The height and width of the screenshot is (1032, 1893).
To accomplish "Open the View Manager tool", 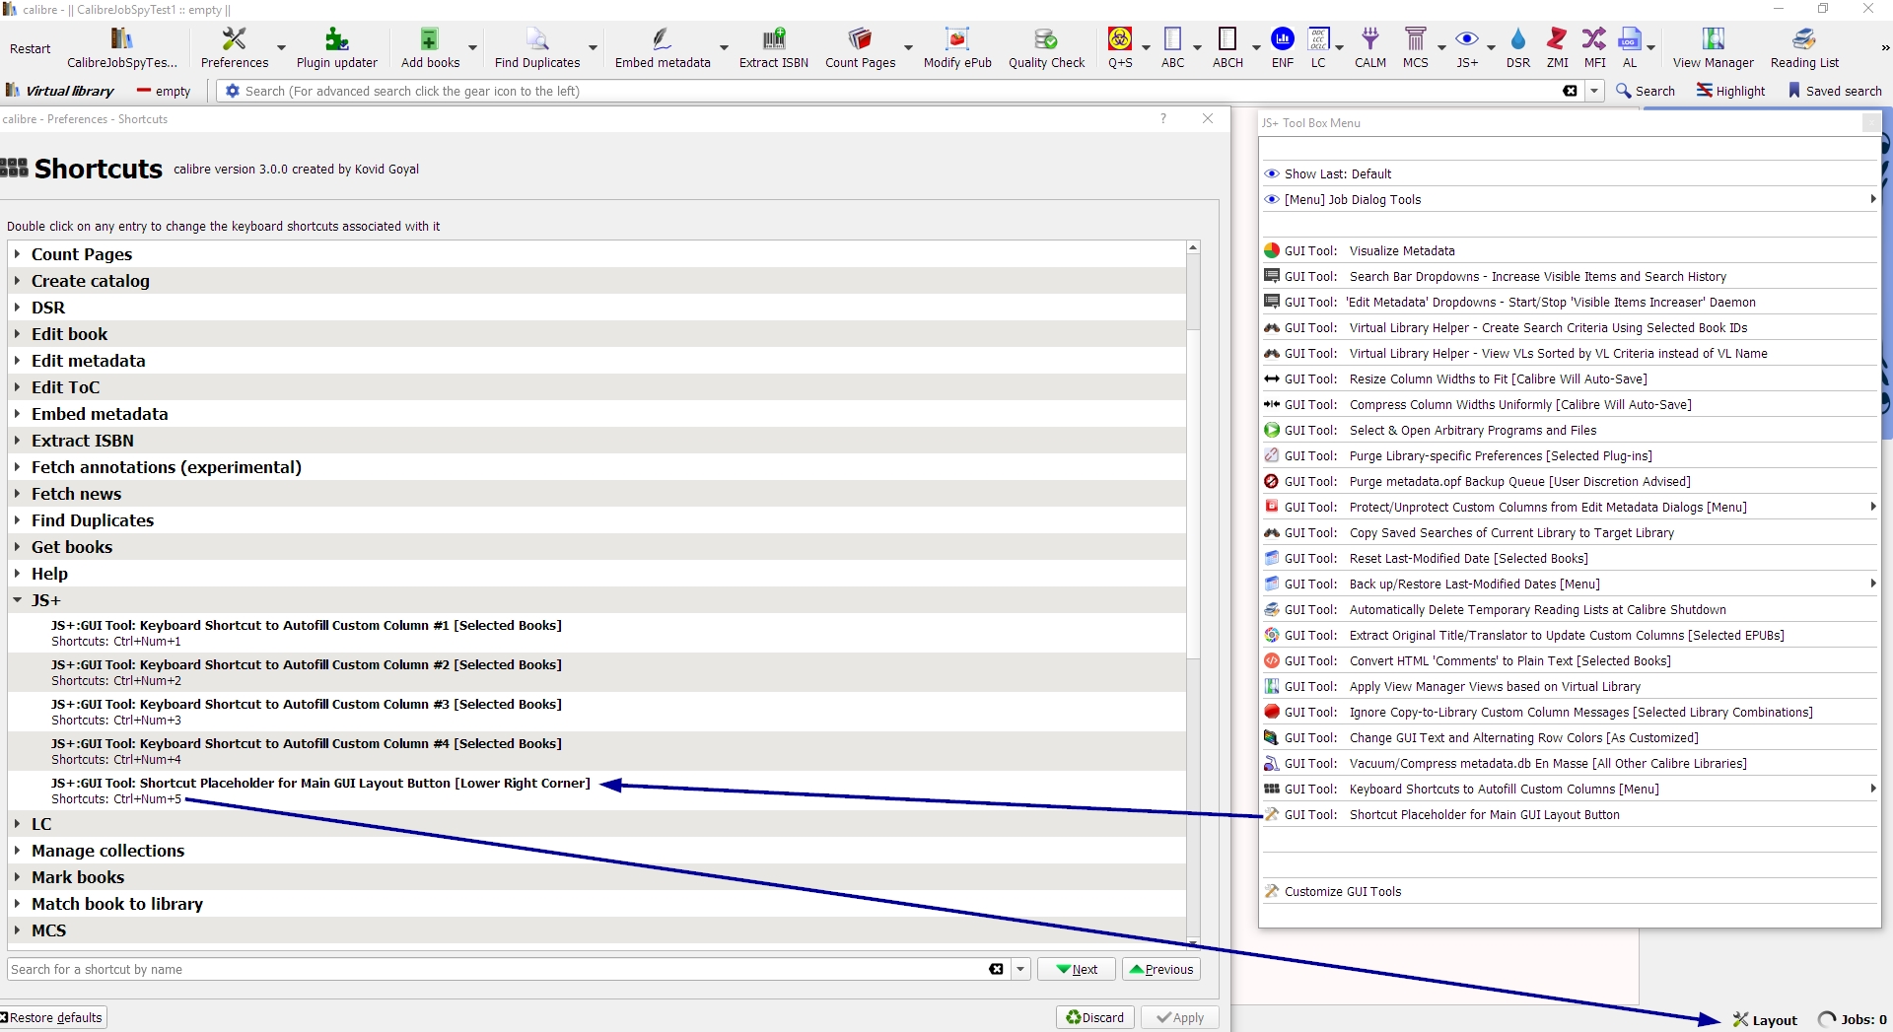I will (1714, 47).
